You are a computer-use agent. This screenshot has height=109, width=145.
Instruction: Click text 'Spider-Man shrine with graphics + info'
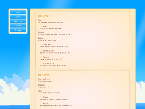coord(54,47)
